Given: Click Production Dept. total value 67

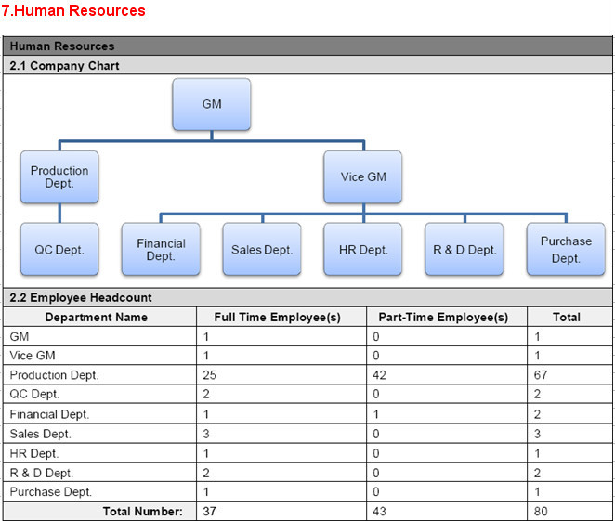Looking at the screenshot, I should (541, 375).
